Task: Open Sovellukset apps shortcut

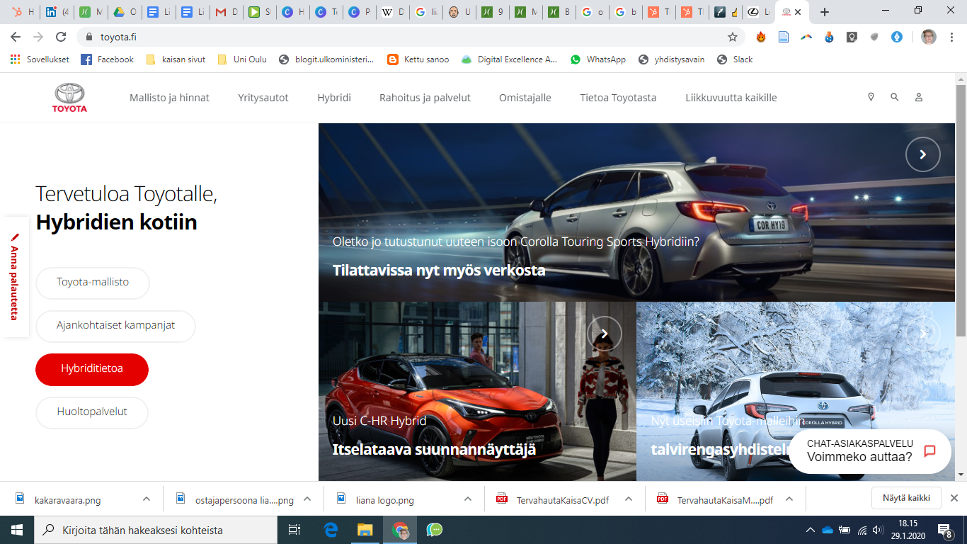Action: pos(40,59)
